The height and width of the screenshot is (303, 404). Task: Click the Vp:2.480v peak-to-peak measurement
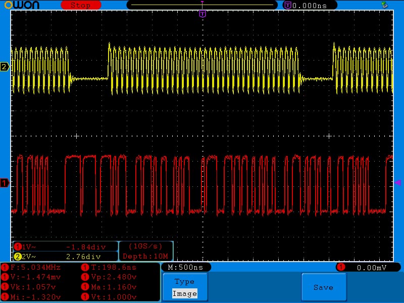coord(114,277)
